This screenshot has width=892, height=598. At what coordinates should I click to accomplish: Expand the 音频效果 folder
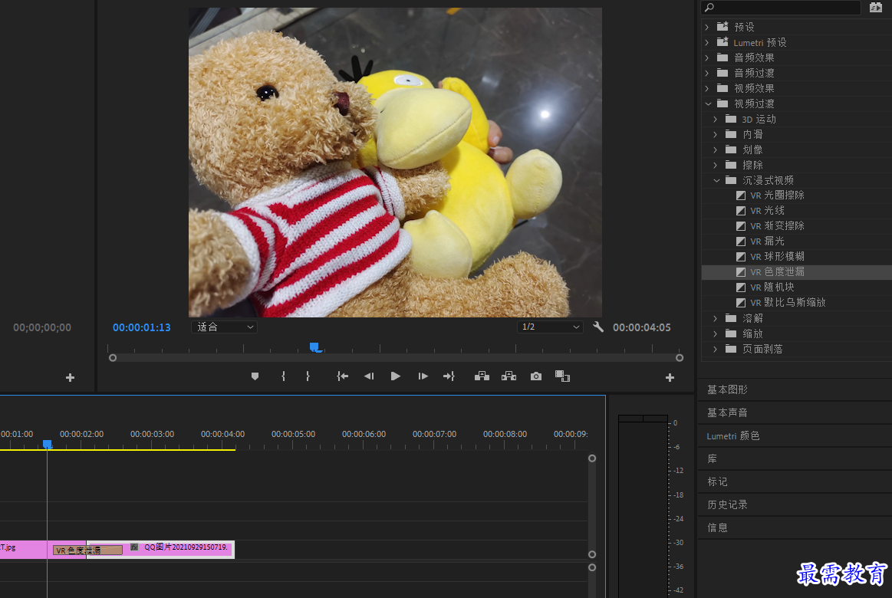click(707, 58)
